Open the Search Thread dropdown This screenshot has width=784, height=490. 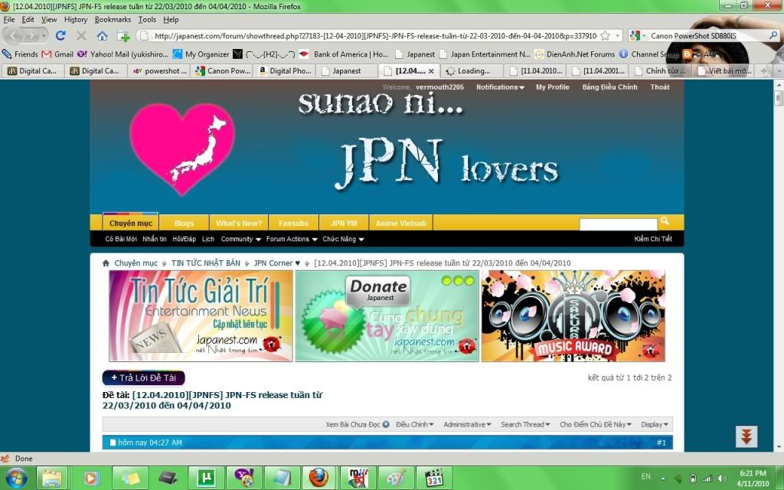526,424
